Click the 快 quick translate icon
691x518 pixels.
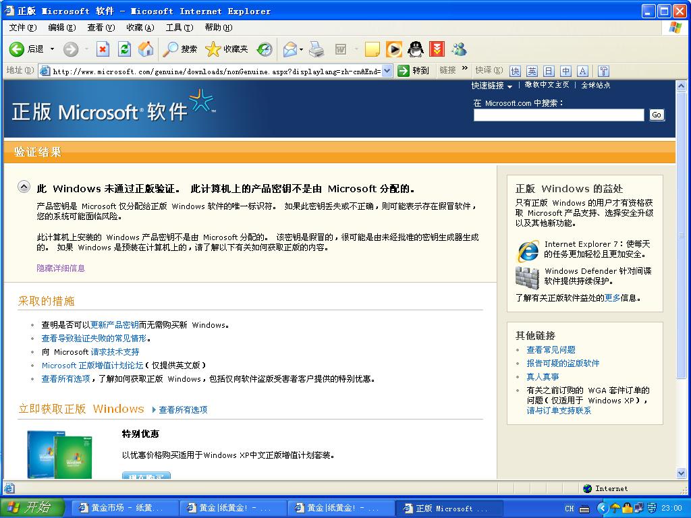[x=515, y=71]
